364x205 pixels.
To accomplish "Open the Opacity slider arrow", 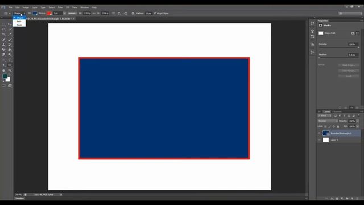I will click(358, 121).
